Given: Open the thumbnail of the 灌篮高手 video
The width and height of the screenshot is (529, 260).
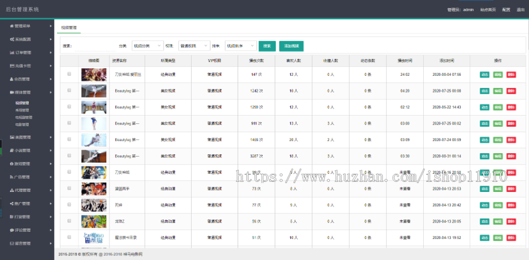Looking at the screenshot, I should tap(94, 189).
